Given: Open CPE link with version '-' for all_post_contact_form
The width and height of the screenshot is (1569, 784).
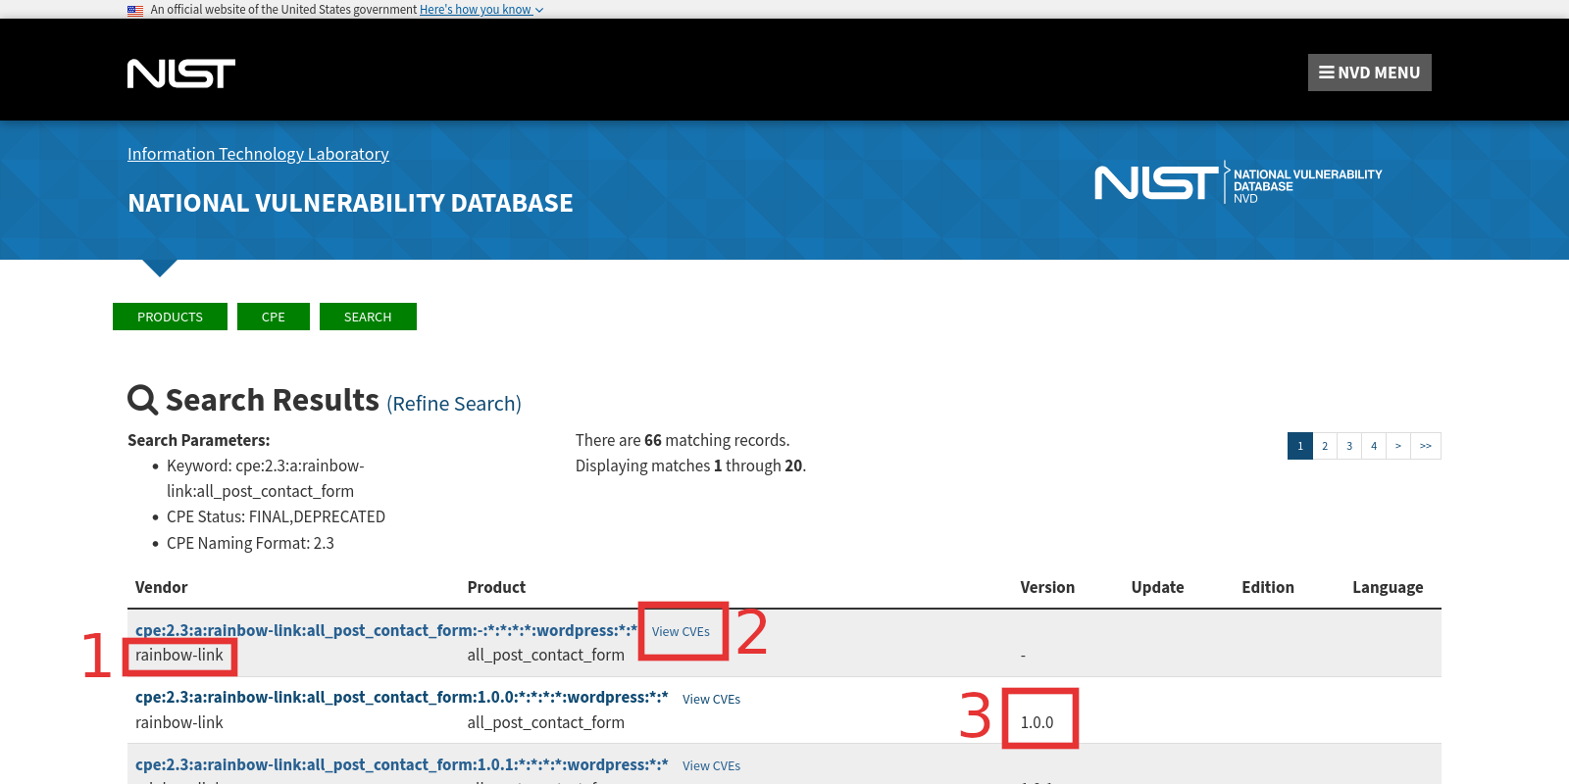Looking at the screenshot, I should pos(386,630).
